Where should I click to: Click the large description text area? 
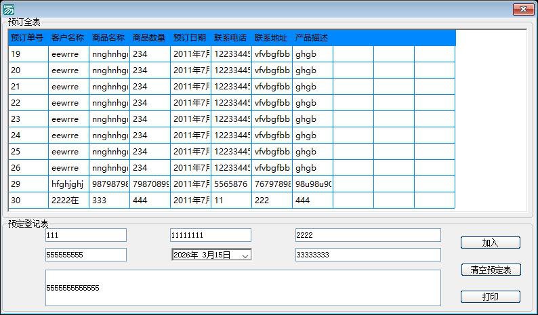tap(243, 288)
